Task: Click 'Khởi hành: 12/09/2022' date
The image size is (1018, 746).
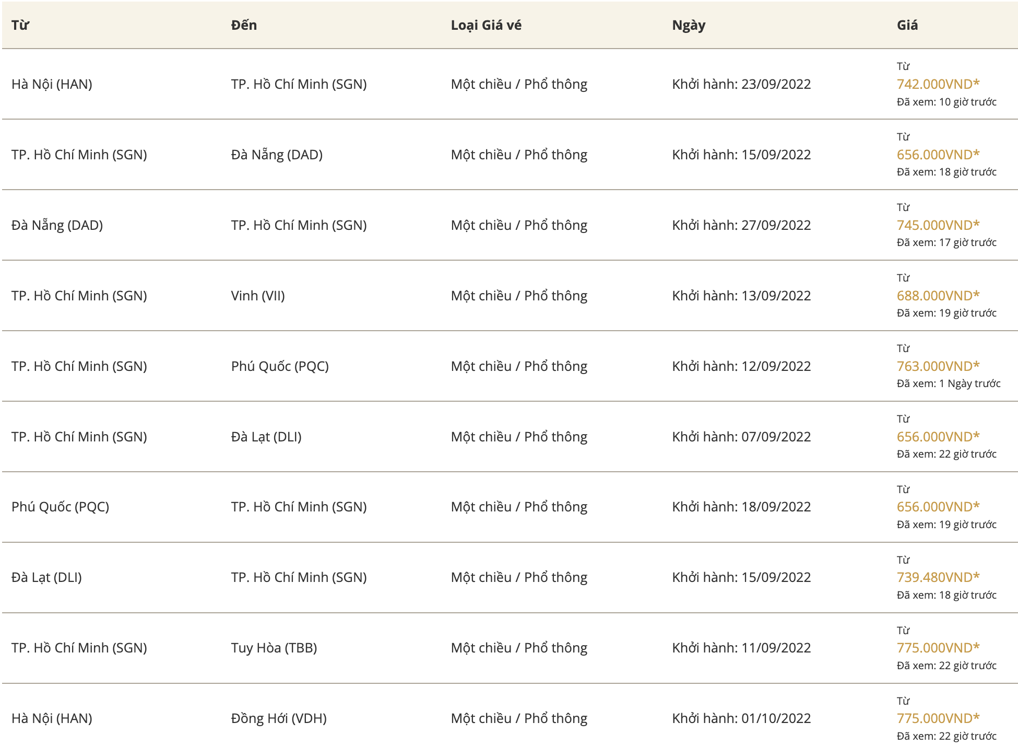Action: click(x=741, y=366)
